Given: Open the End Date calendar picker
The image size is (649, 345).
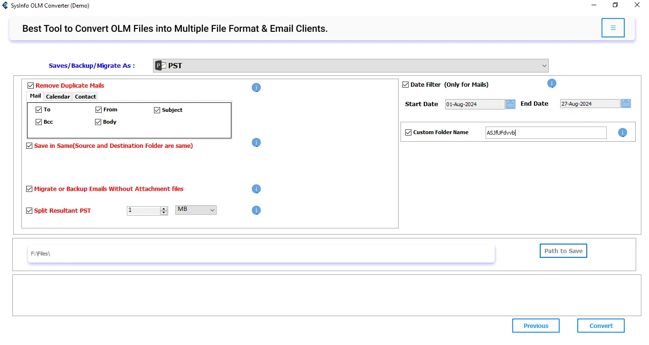Looking at the screenshot, I should pos(626,104).
